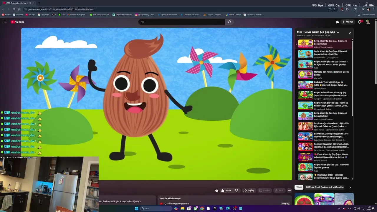
Task: Click the remix sparkle icon beside like
Action: tap(216, 191)
